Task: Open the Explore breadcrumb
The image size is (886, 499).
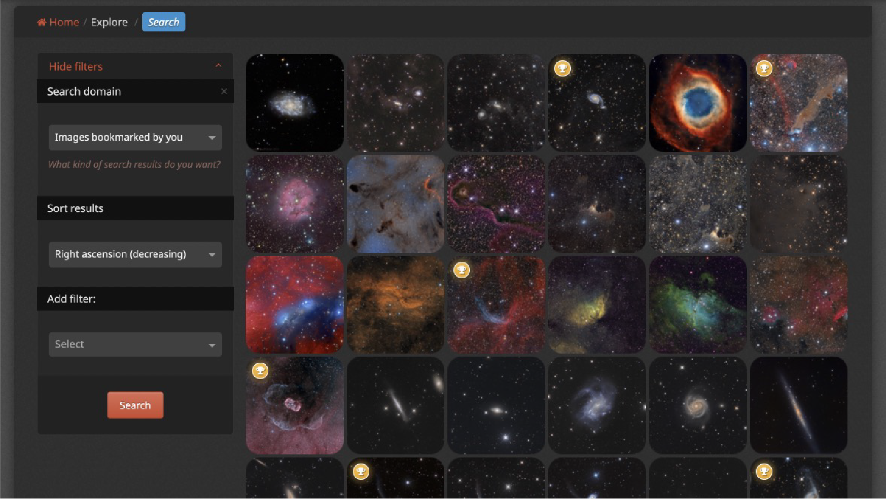Action: point(109,22)
